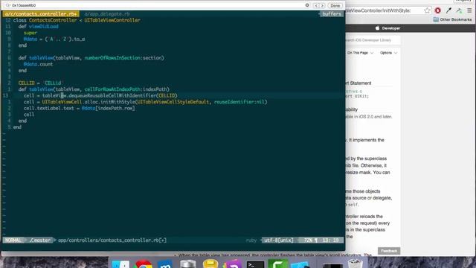The width and height of the screenshot is (476, 268).
Task: Open the eyedropper extension in Chrome
Action: tap(448, 10)
